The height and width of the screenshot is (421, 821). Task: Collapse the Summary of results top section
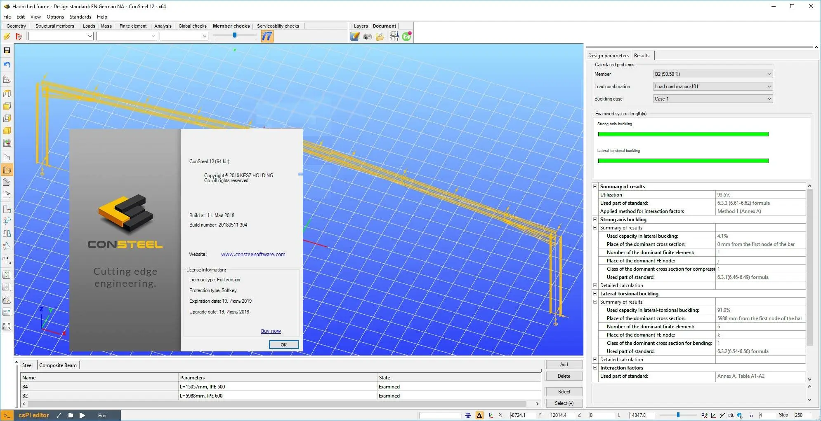(x=595, y=187)
